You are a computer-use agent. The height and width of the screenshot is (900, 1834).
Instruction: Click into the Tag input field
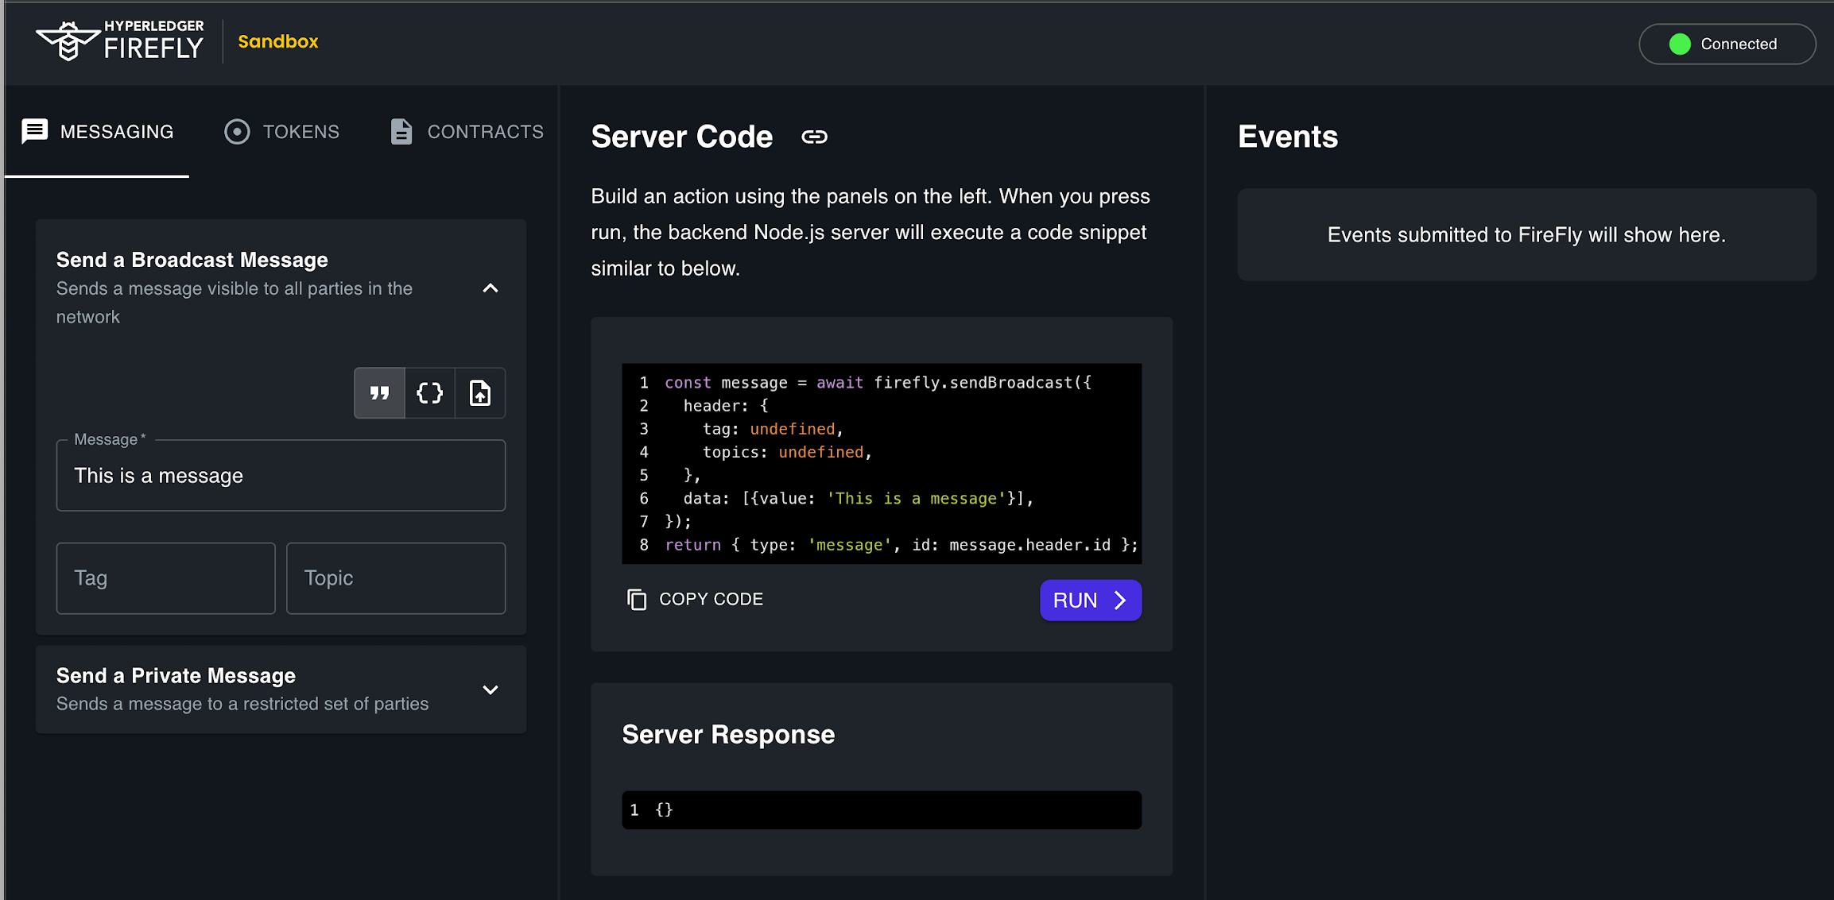tap(165, 578)
